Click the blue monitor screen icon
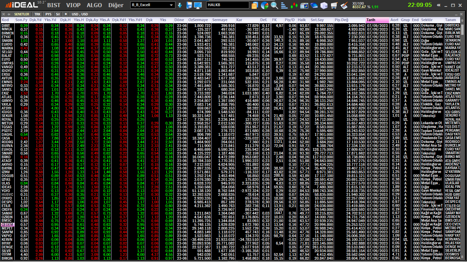Screen dimensions: 467x262 (198, 5)
